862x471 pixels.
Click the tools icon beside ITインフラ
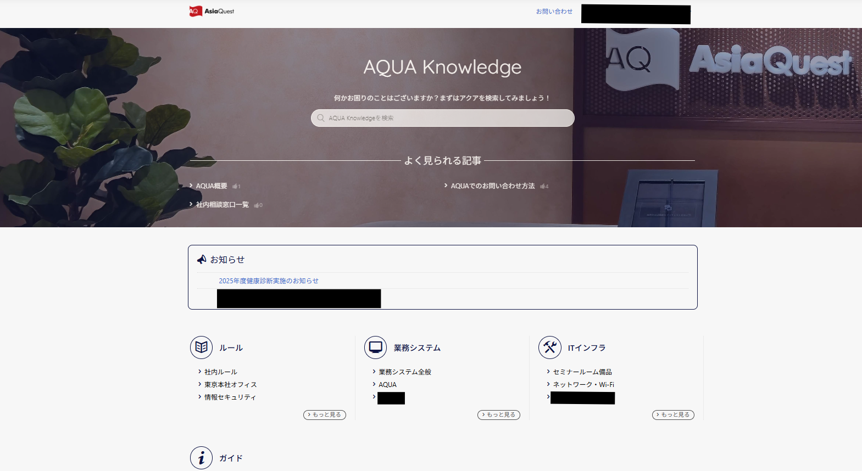549,347
